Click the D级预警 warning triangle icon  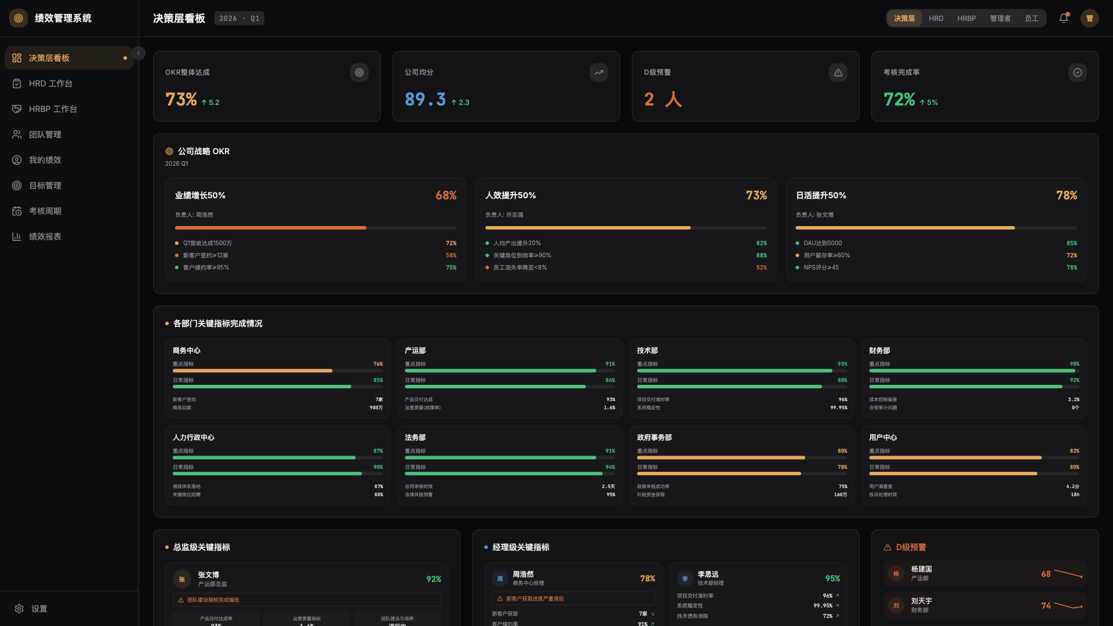click(838, 72)
